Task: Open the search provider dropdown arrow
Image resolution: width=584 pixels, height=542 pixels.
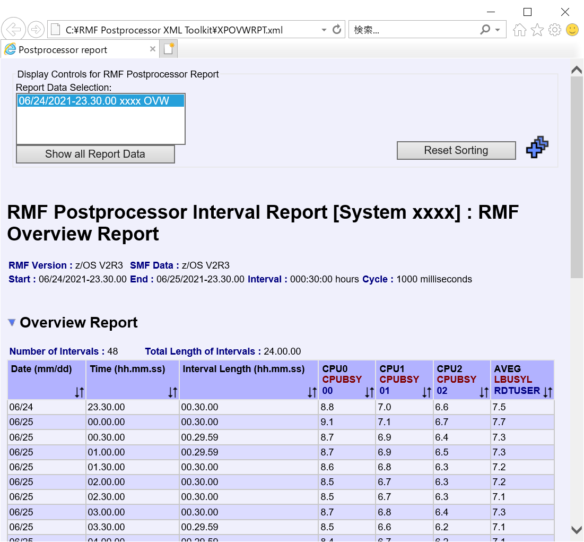Action: pos(498,30)
